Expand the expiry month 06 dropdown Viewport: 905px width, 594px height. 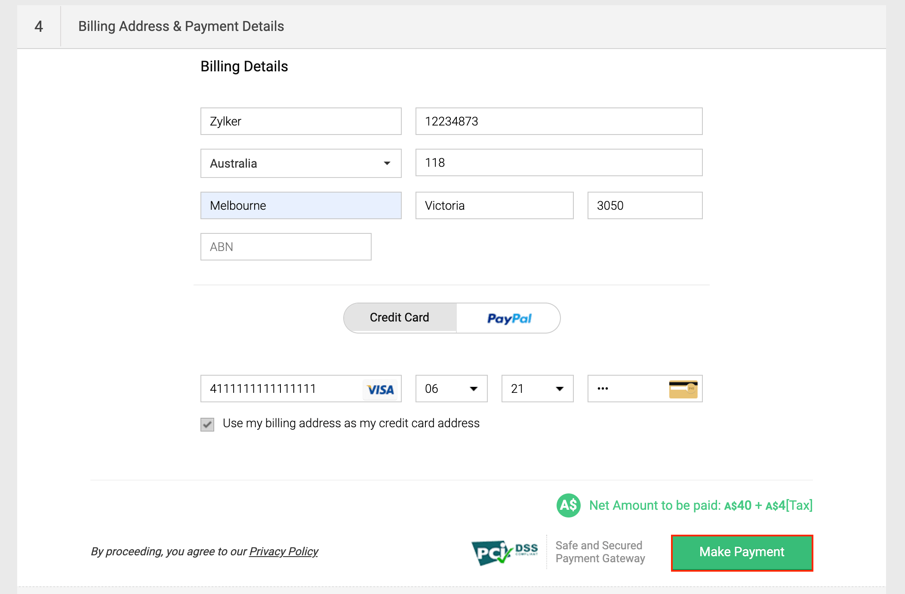coord(451,389)
